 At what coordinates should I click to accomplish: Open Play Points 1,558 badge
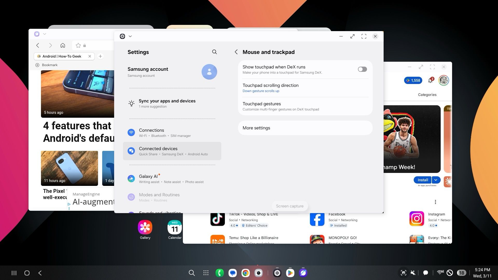[x=413, y=80]
